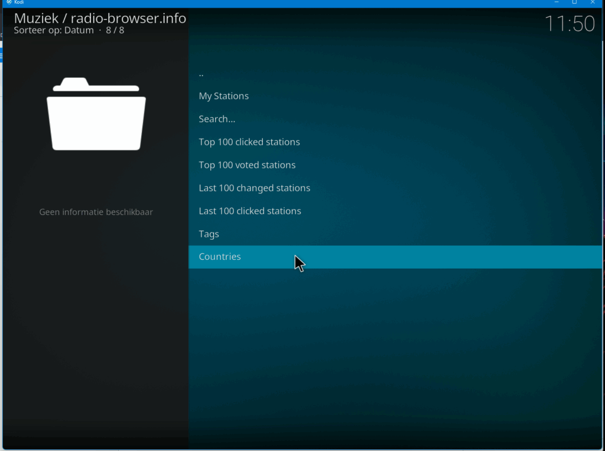605x451 pixels.
Task: Click the 8 / 8 item counter
Action: tap(115, 31)
